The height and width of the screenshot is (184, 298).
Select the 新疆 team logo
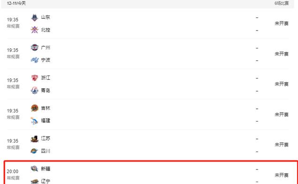coord(34,169)
